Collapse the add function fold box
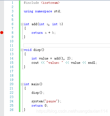The image size is (110, 116). tap(22, 24)
